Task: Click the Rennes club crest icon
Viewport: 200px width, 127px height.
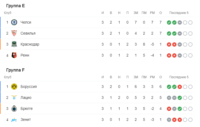Action: tap(14, 55)
